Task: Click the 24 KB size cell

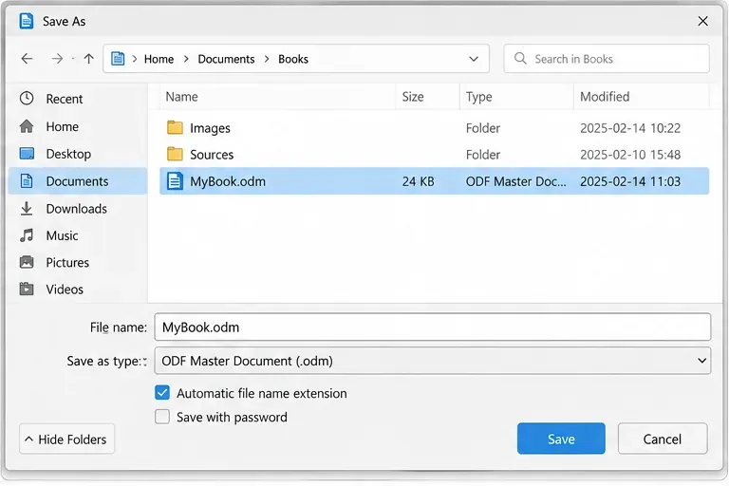Action: [418, 181]
